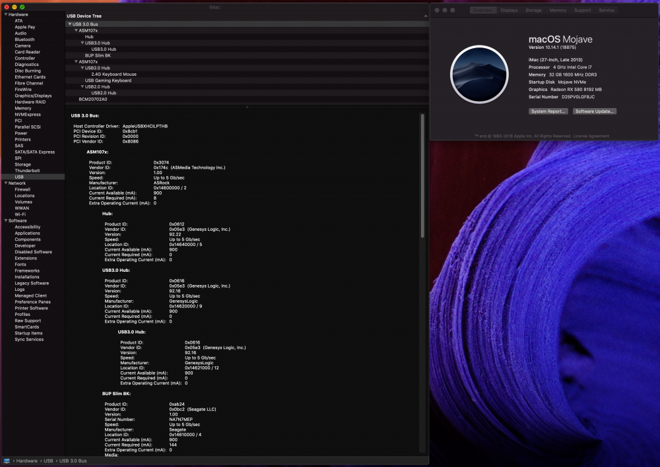Select Startup Items under Software
Image resolution: width=660 pixels, height=467 pixels.
tap(28, 333)
